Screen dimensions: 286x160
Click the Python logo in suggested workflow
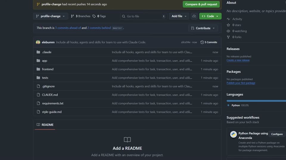click(x=233, y=135)
